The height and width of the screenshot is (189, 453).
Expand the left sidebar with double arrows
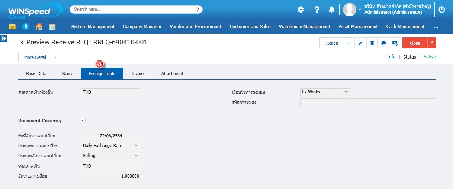point(3,39)
